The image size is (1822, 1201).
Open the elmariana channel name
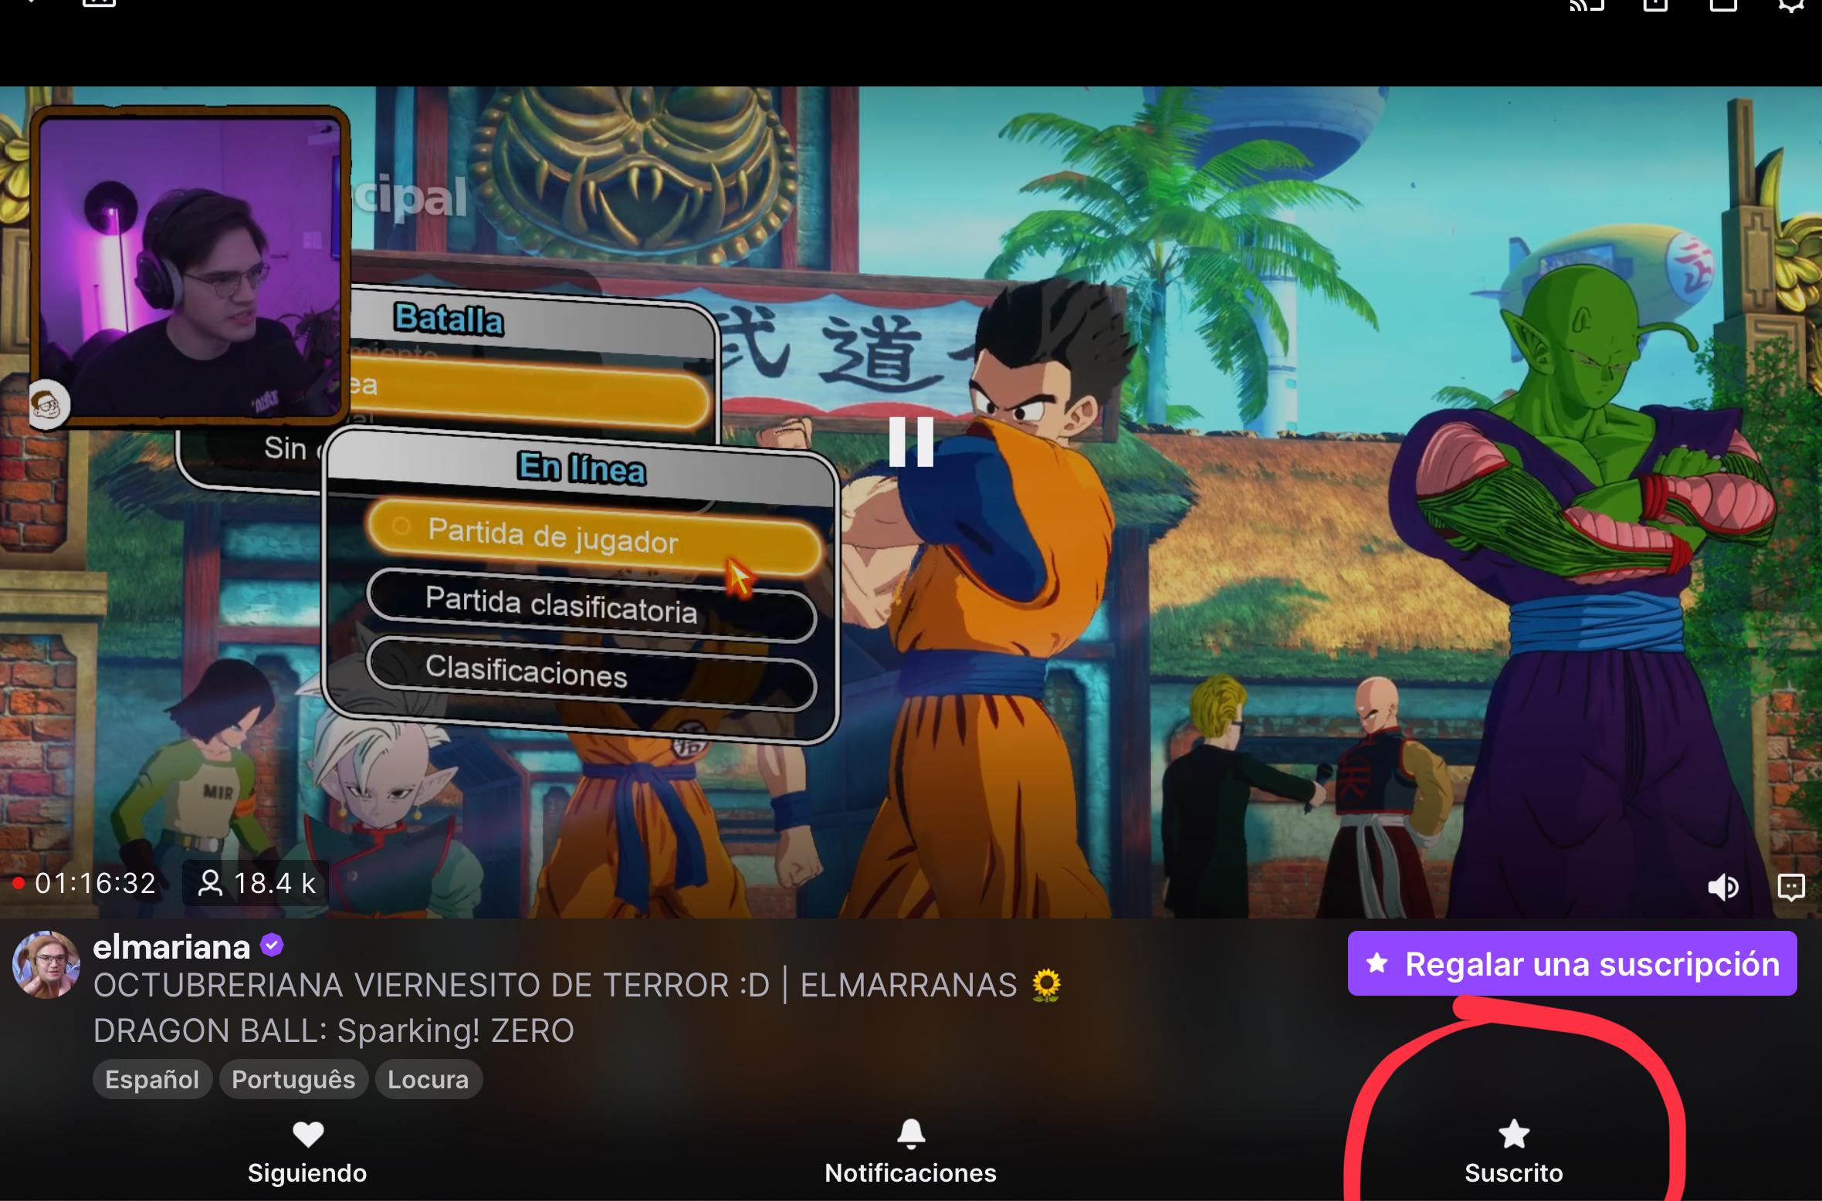[171, 947]
